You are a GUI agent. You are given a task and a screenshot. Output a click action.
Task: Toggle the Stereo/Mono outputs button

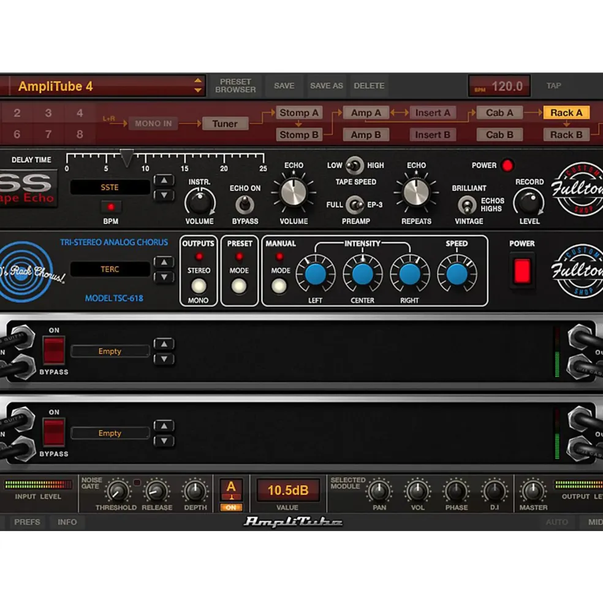coord(199,286)
